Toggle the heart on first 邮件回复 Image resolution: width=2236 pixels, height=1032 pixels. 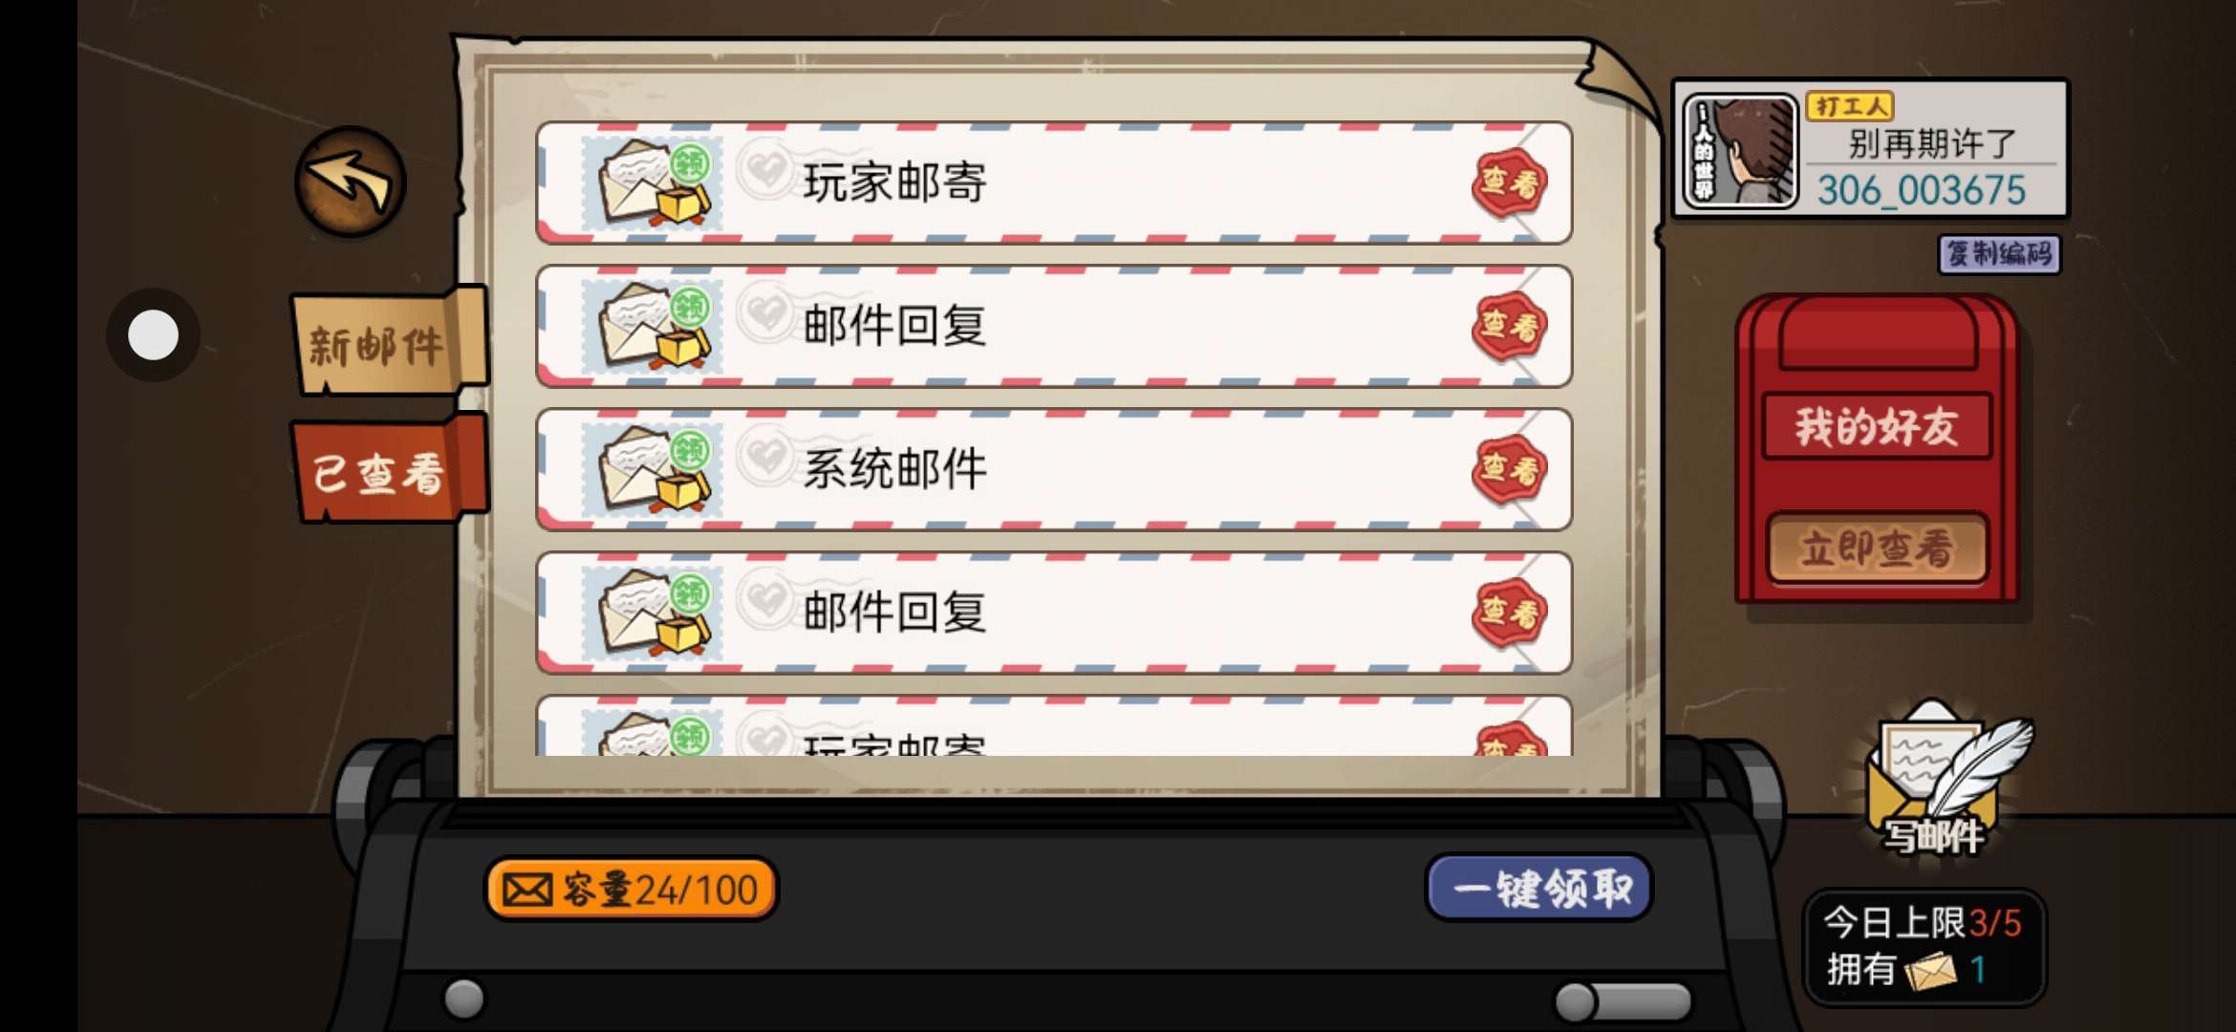tap(765, 313)
